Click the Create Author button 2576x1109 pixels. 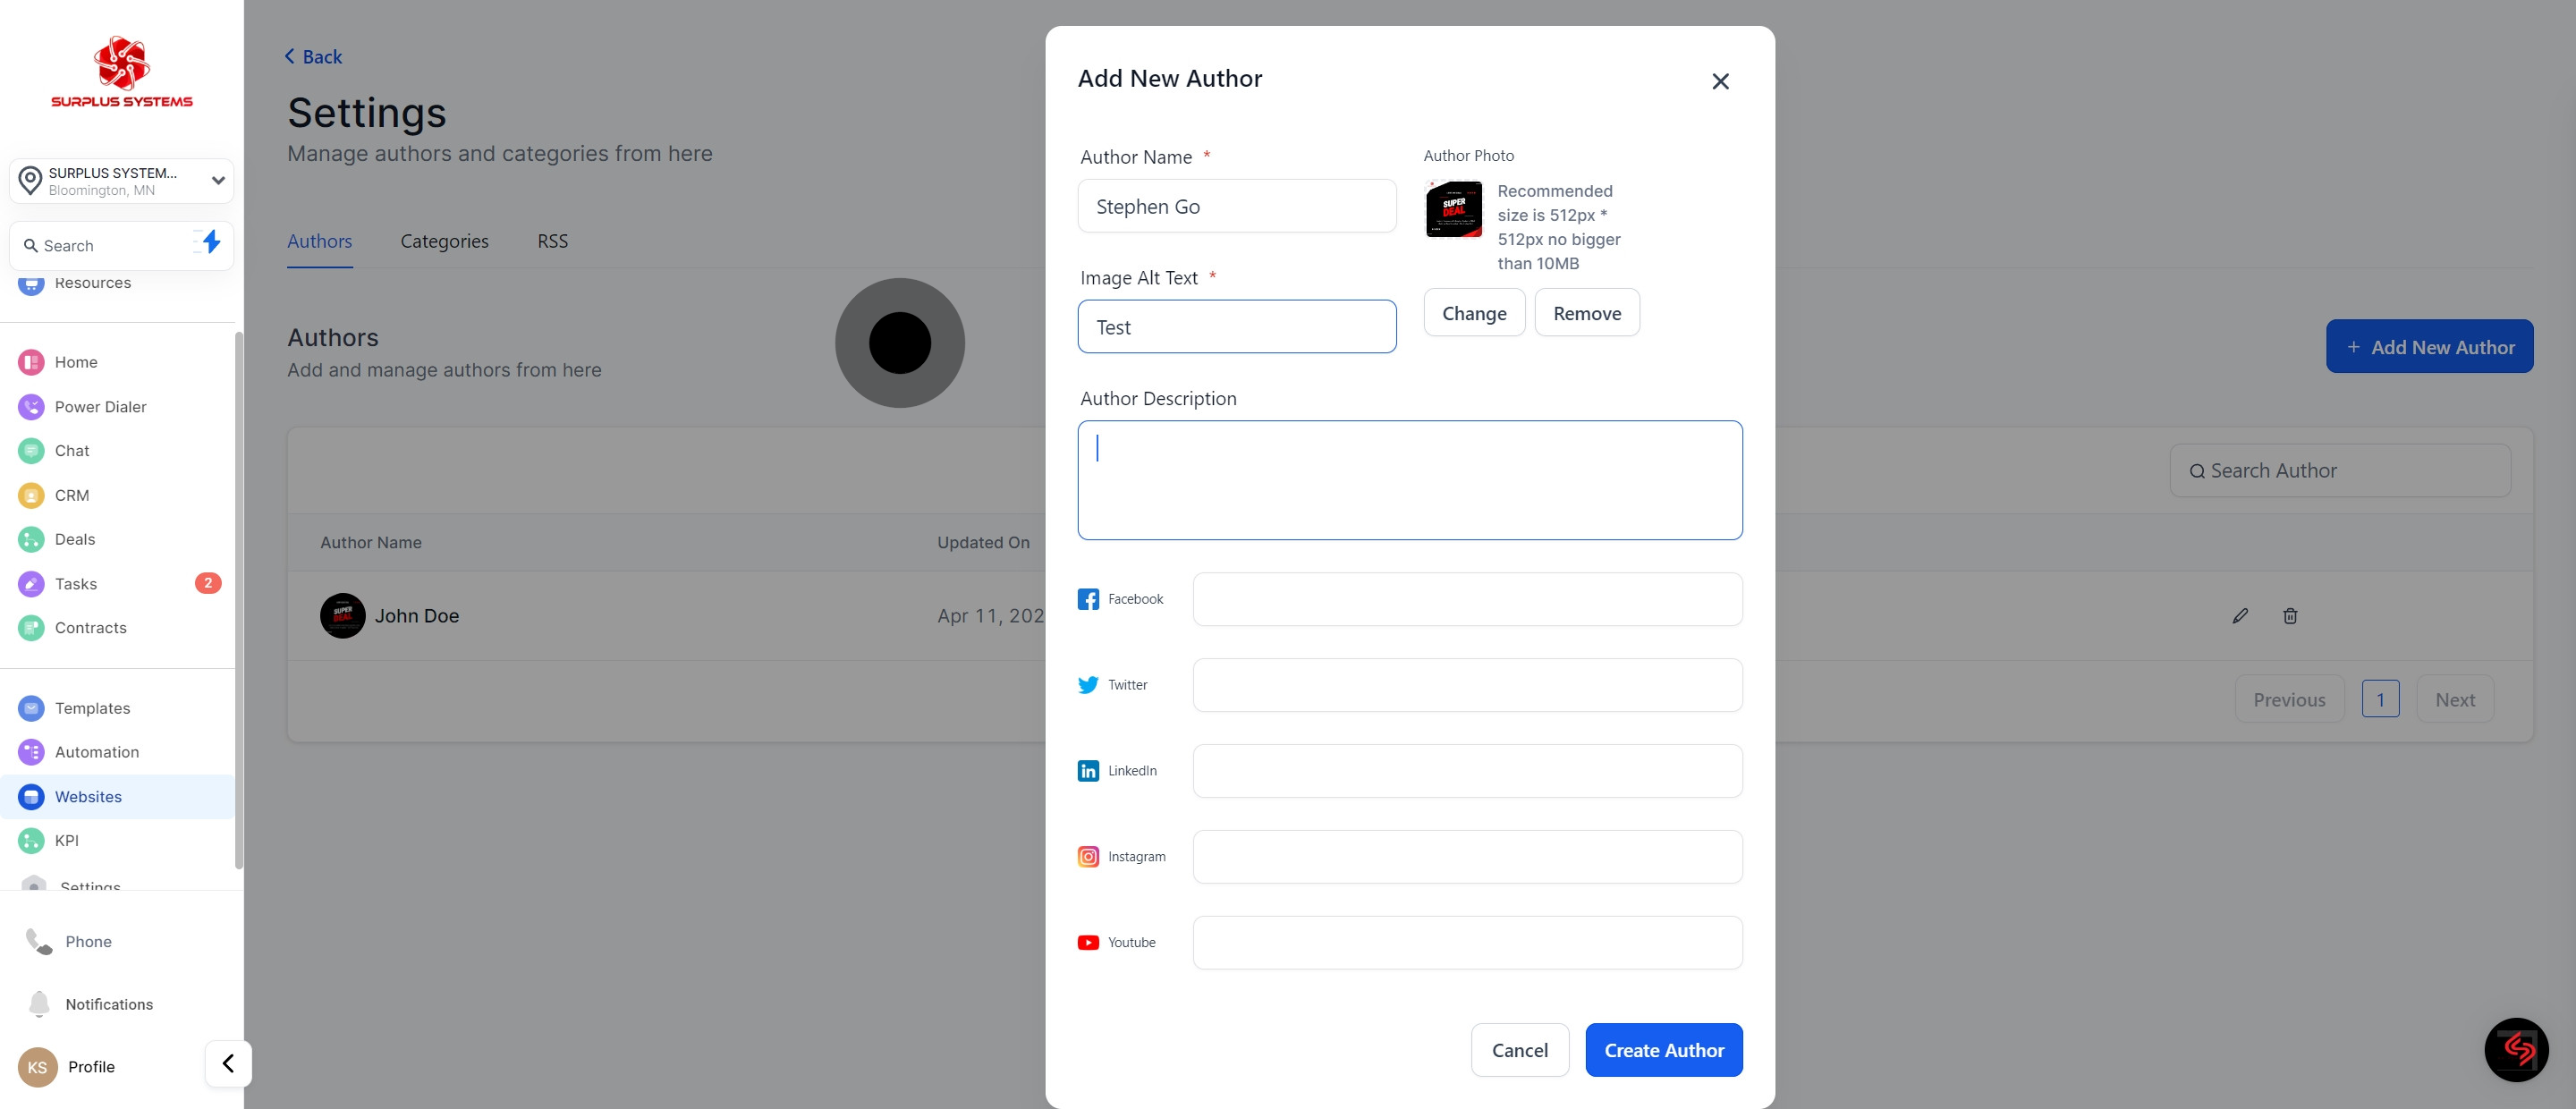(x=1663, y=1050)
